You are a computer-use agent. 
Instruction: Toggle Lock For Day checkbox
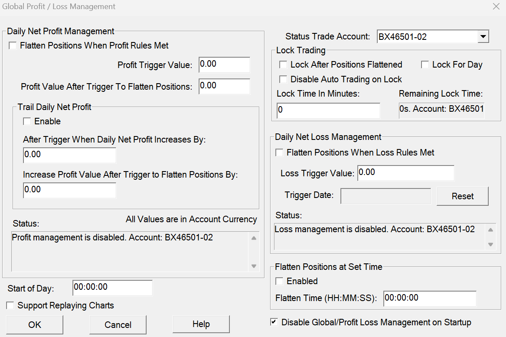425,65
